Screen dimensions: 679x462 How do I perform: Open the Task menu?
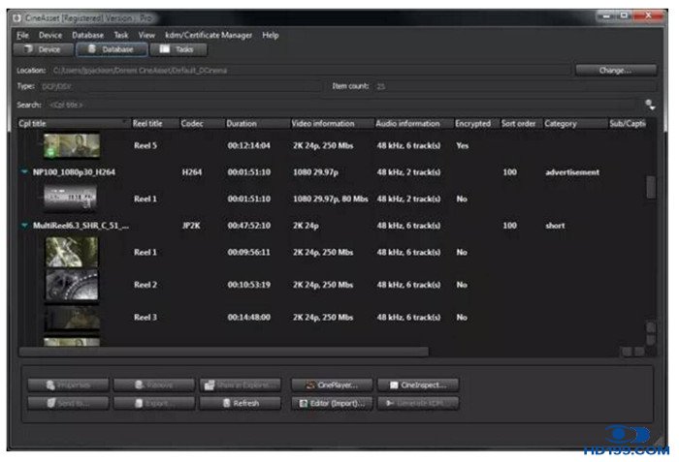[x=121, y=35]
